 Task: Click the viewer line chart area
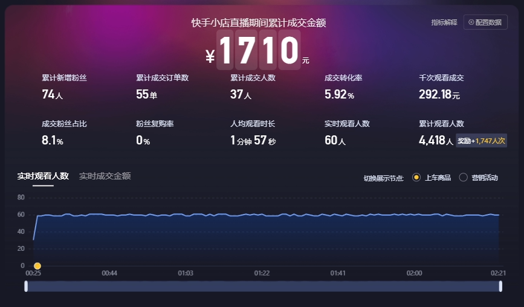pos(266,239)
